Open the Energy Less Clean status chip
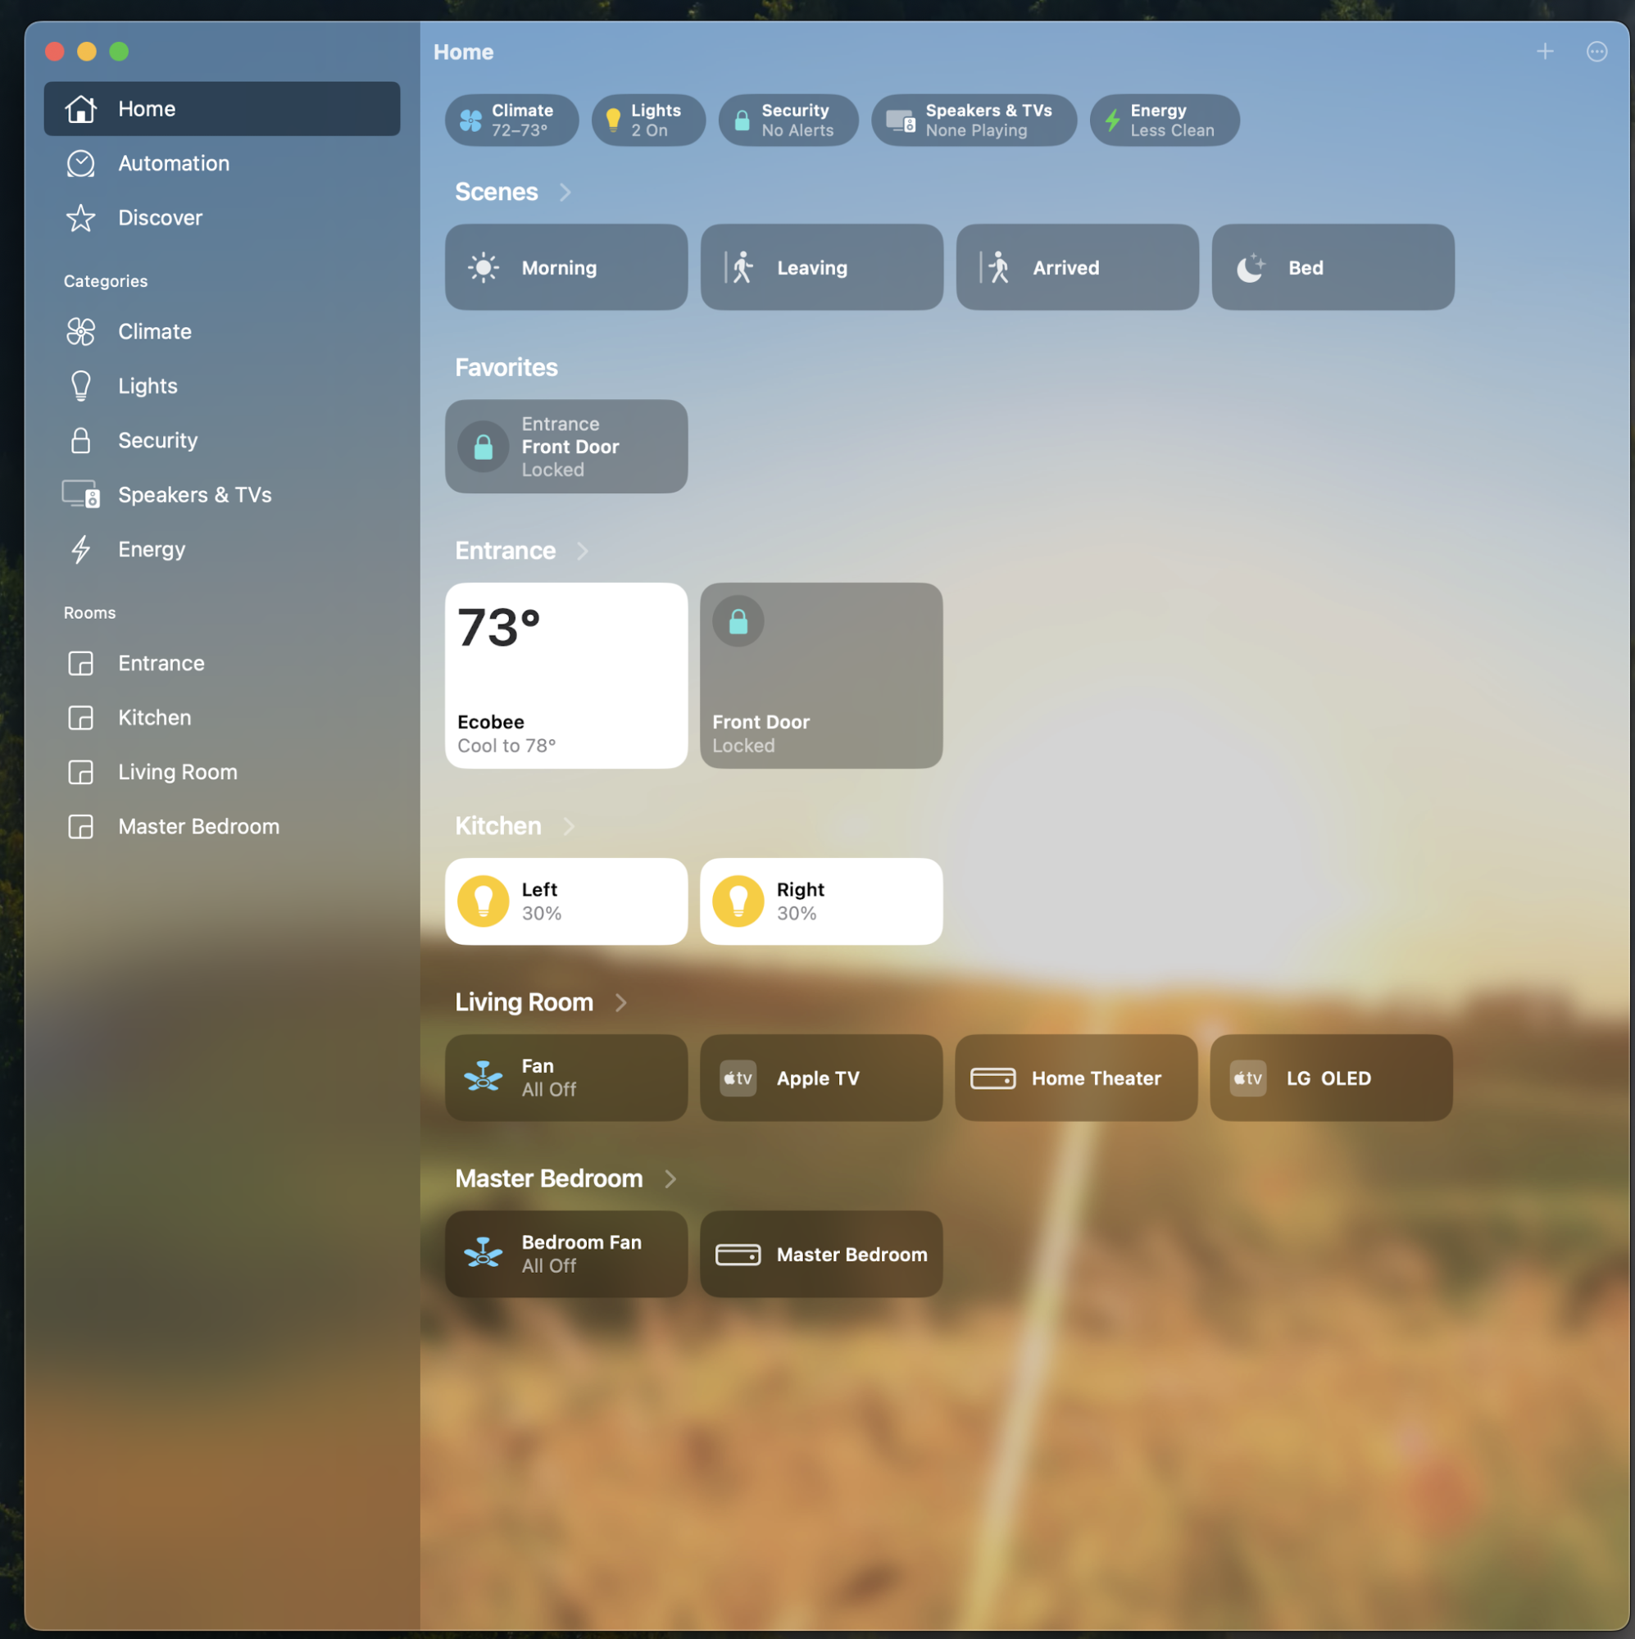 coord(1163,120)
